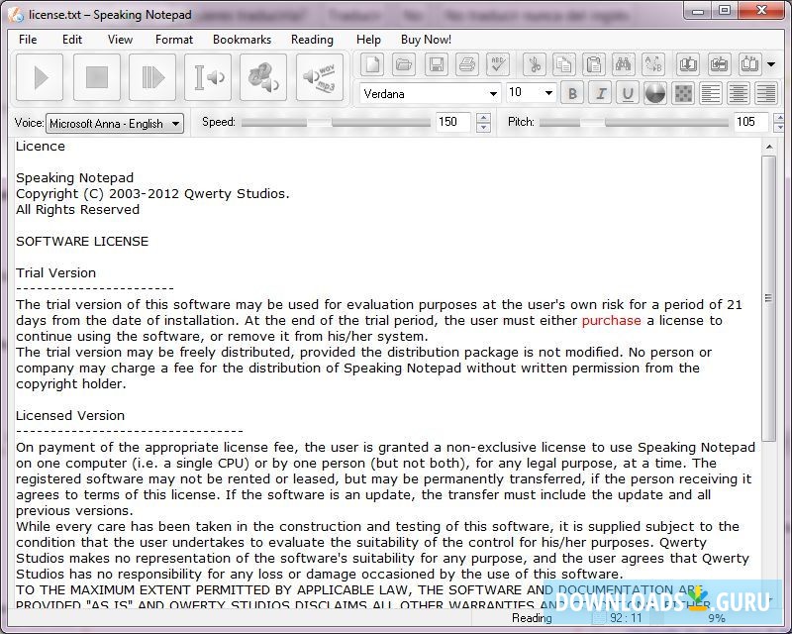
Task: Open the Format menu
Action: coord(174,40)
